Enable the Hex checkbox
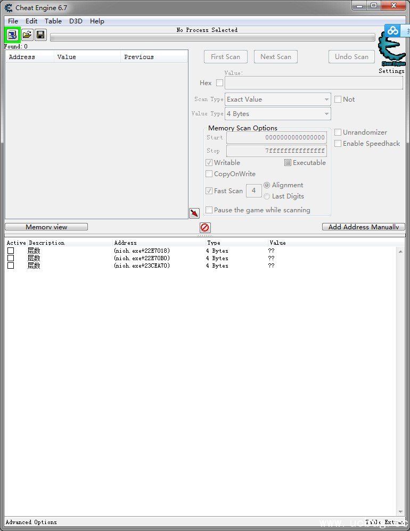The width and height of the screenshot is (410, 531). tap(219, 83)
